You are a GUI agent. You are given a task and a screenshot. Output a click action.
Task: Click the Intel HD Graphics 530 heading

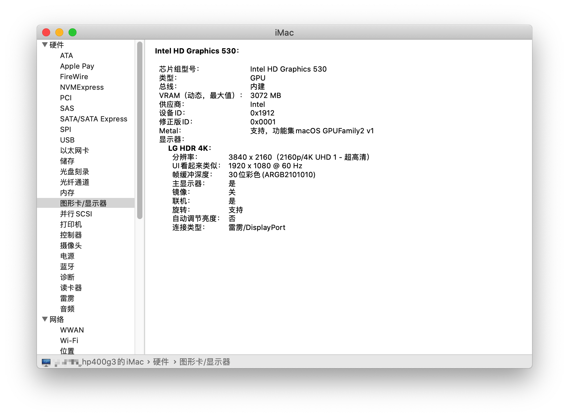click(197, 51)
